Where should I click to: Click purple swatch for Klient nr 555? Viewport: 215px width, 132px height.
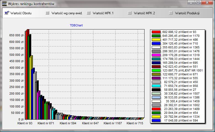(x=156, y=78)
